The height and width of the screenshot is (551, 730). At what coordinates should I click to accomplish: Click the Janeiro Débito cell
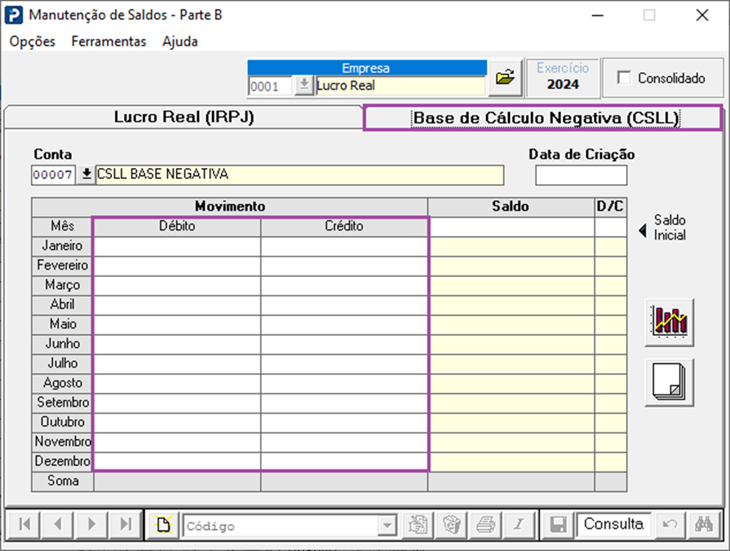point(178,246)
